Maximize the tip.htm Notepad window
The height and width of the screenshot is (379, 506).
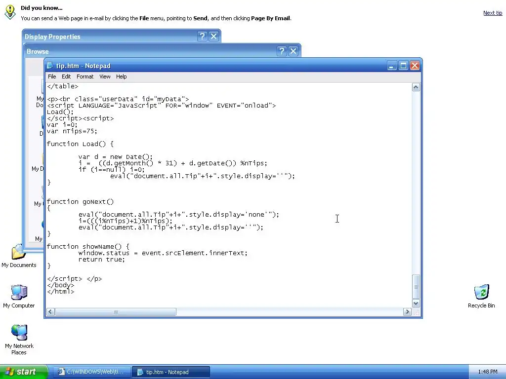click(x=403, y=66)
